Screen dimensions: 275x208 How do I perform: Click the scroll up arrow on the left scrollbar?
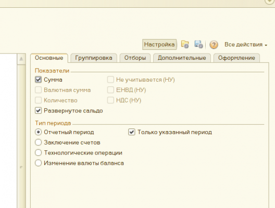click(21, 59)
